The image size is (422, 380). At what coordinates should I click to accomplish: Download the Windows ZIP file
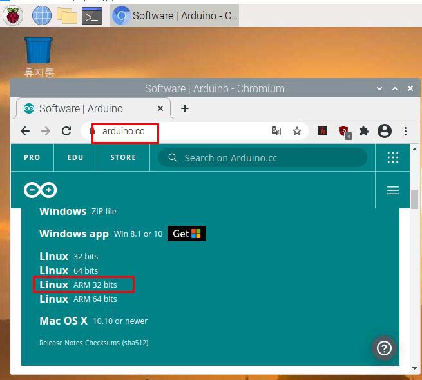coord(78,212)
